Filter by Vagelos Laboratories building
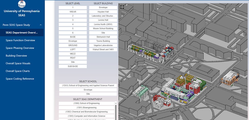 coord(103,45)
